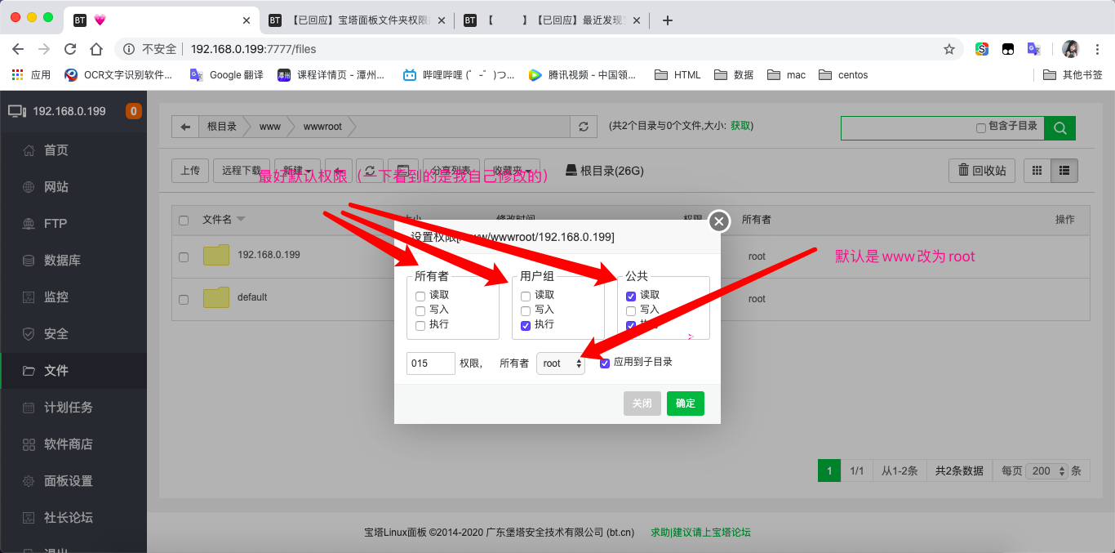
Task: Toggle 包含子目录 search checkbox
Action: [x=981, y=127]
